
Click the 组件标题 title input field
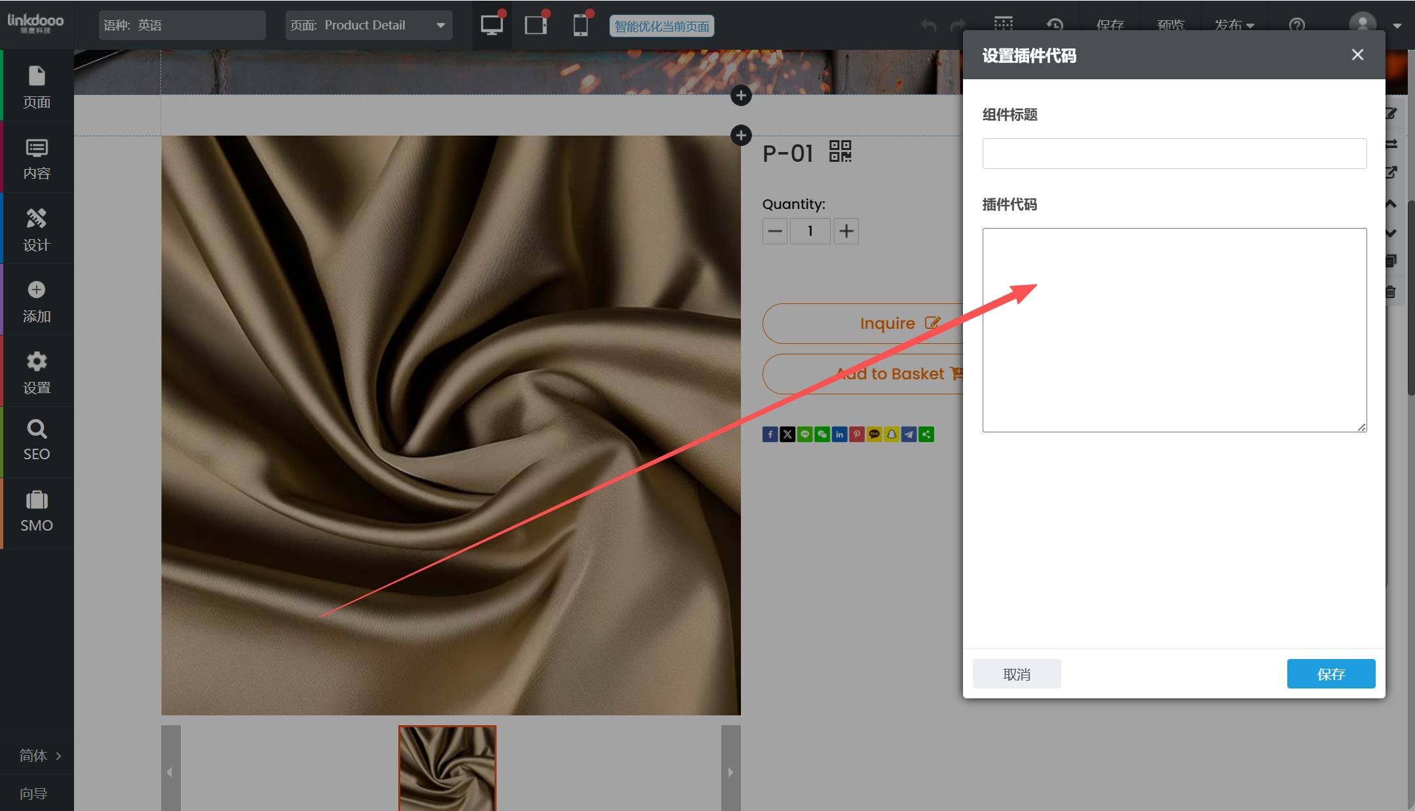(x=1174, y=153)
